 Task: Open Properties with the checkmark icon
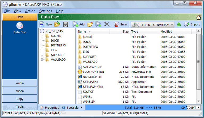tap(42, 107)
